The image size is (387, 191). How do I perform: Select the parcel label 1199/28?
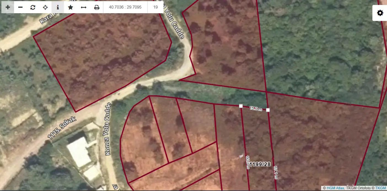pyautogui.click(x=260, y=165)
